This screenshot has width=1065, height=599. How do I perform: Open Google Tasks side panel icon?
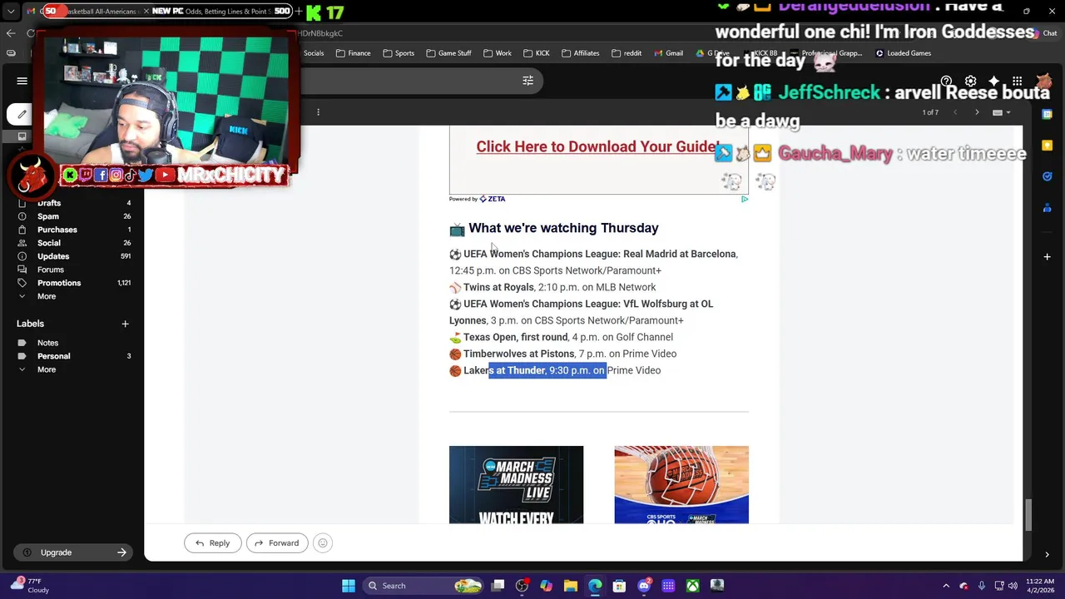pyautogui.click(x=1048, y=176)
